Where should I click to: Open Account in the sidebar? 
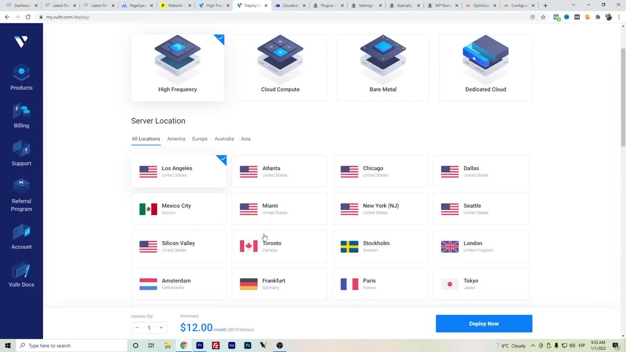point(22,237)
